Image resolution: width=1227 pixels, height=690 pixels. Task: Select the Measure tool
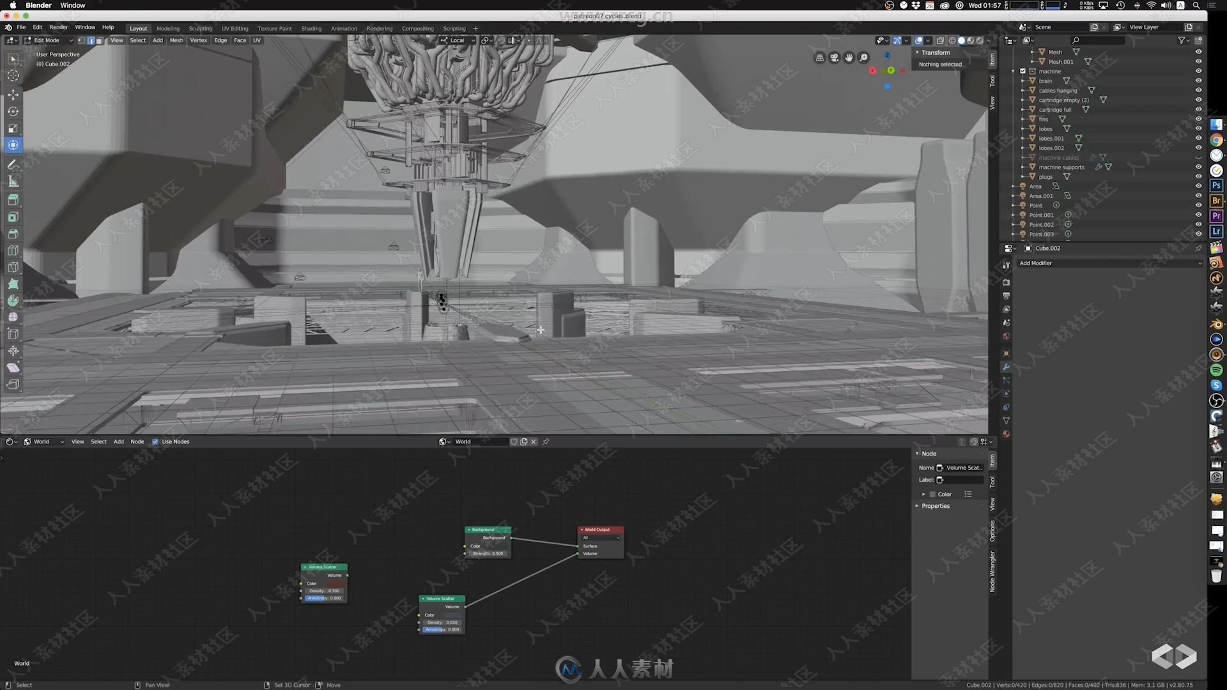point(13,181)
